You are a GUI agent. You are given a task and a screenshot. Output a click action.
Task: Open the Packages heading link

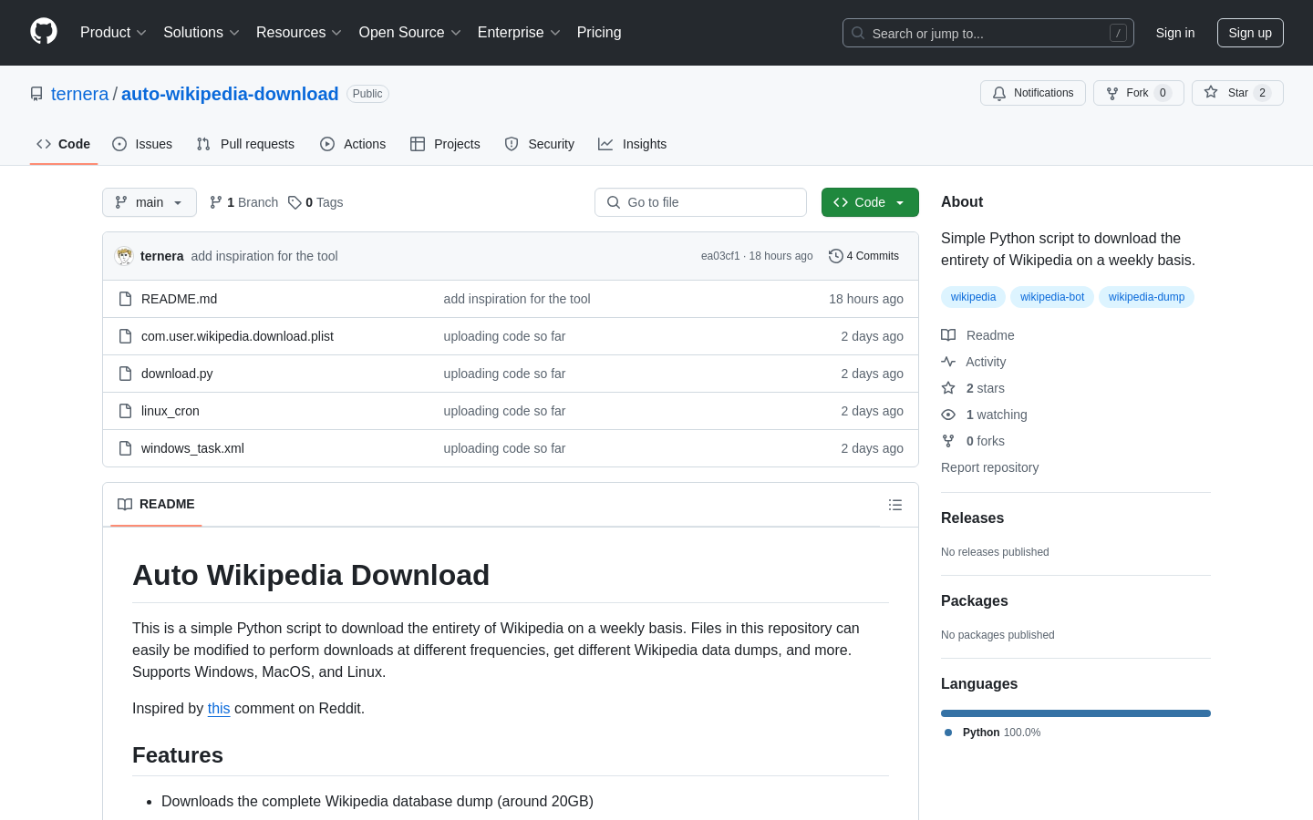click(x=974, y=601)
